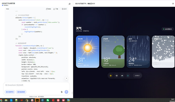The width and height of the screenshot is (175, 102).
Task: Open WPS Office from the taskbar
Action: (x=22, y=100)
